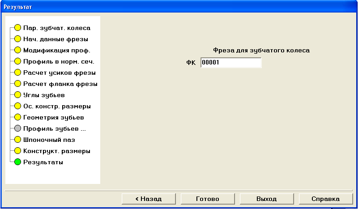
Task: Go to the Модификация проф. step
Action: [x=57, y=51]
